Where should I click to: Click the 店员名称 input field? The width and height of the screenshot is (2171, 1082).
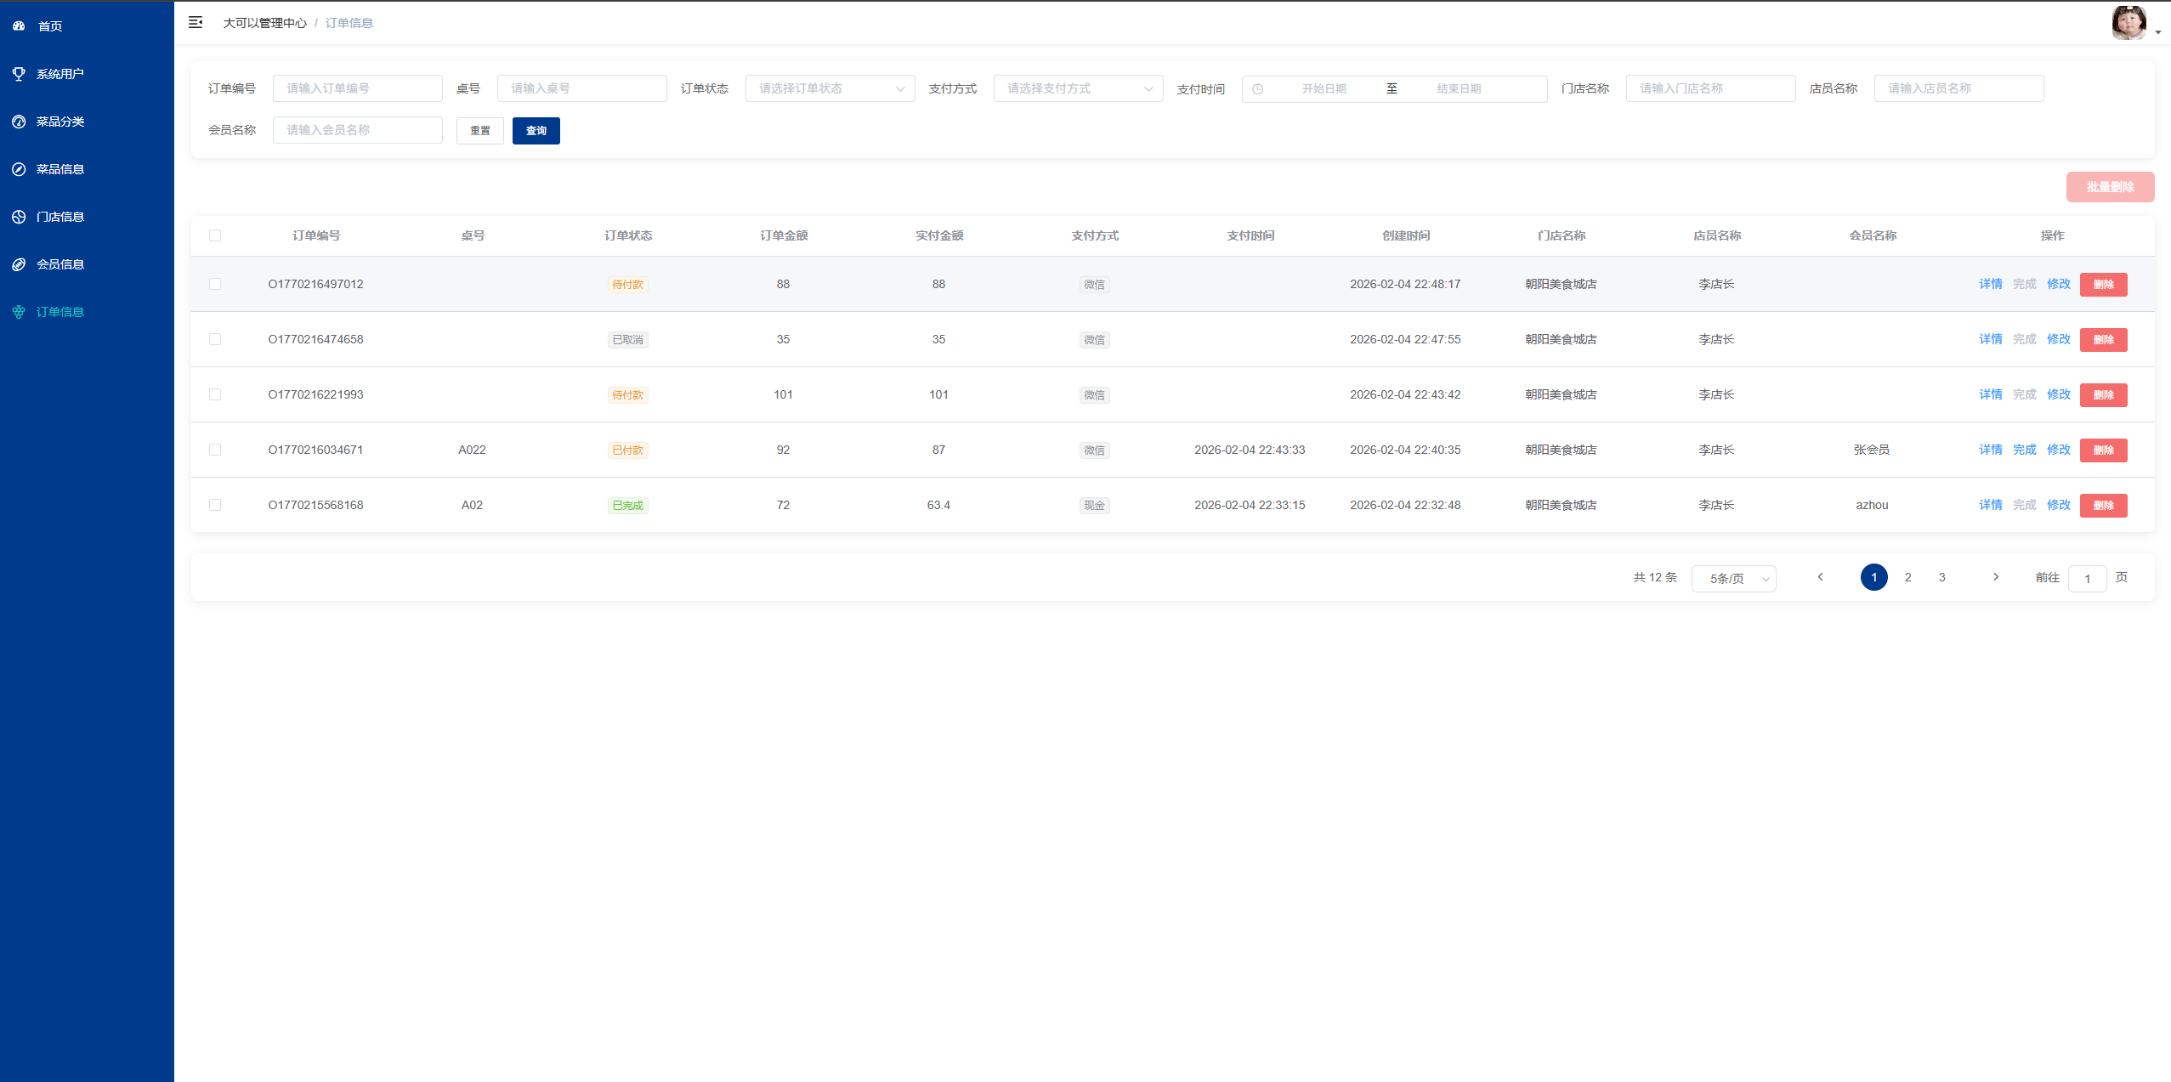click(1958, 88)
